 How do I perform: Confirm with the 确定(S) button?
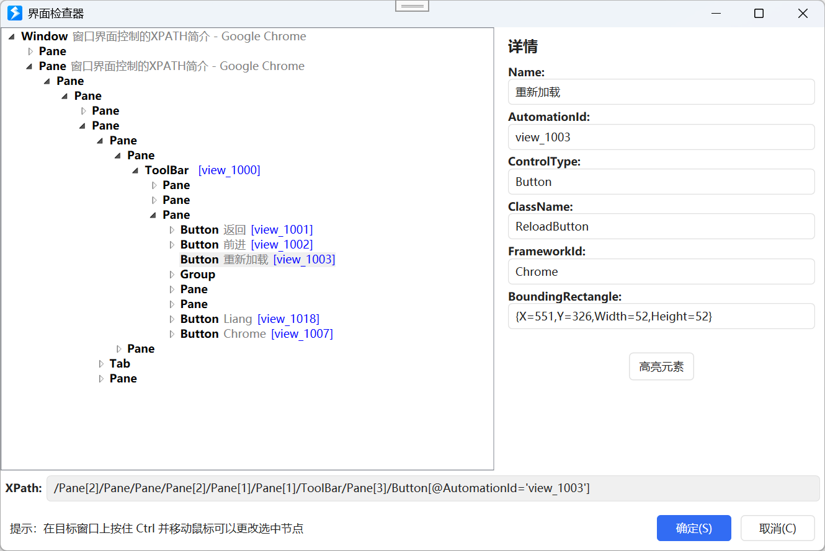click(x=694, y=528)
